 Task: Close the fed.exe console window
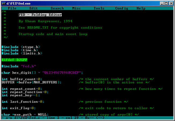tap(171, 3)
